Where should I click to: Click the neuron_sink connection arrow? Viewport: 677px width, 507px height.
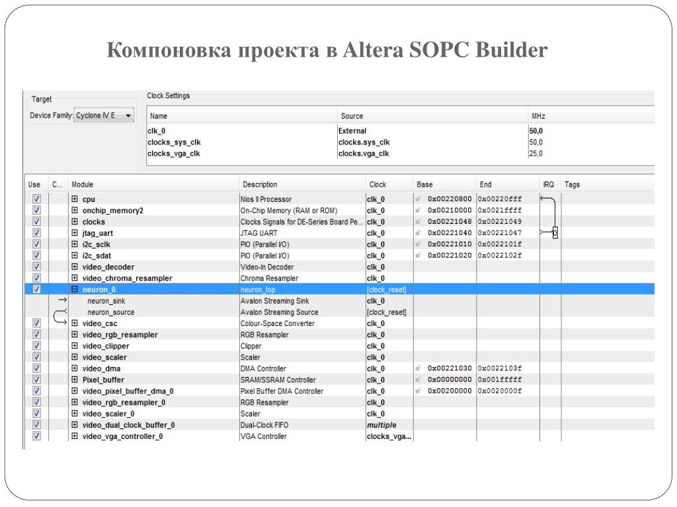(x=63, y=300)
